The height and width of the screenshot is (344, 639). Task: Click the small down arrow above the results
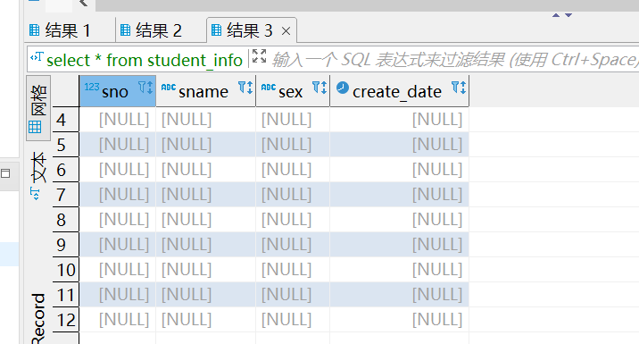(568, 15)
